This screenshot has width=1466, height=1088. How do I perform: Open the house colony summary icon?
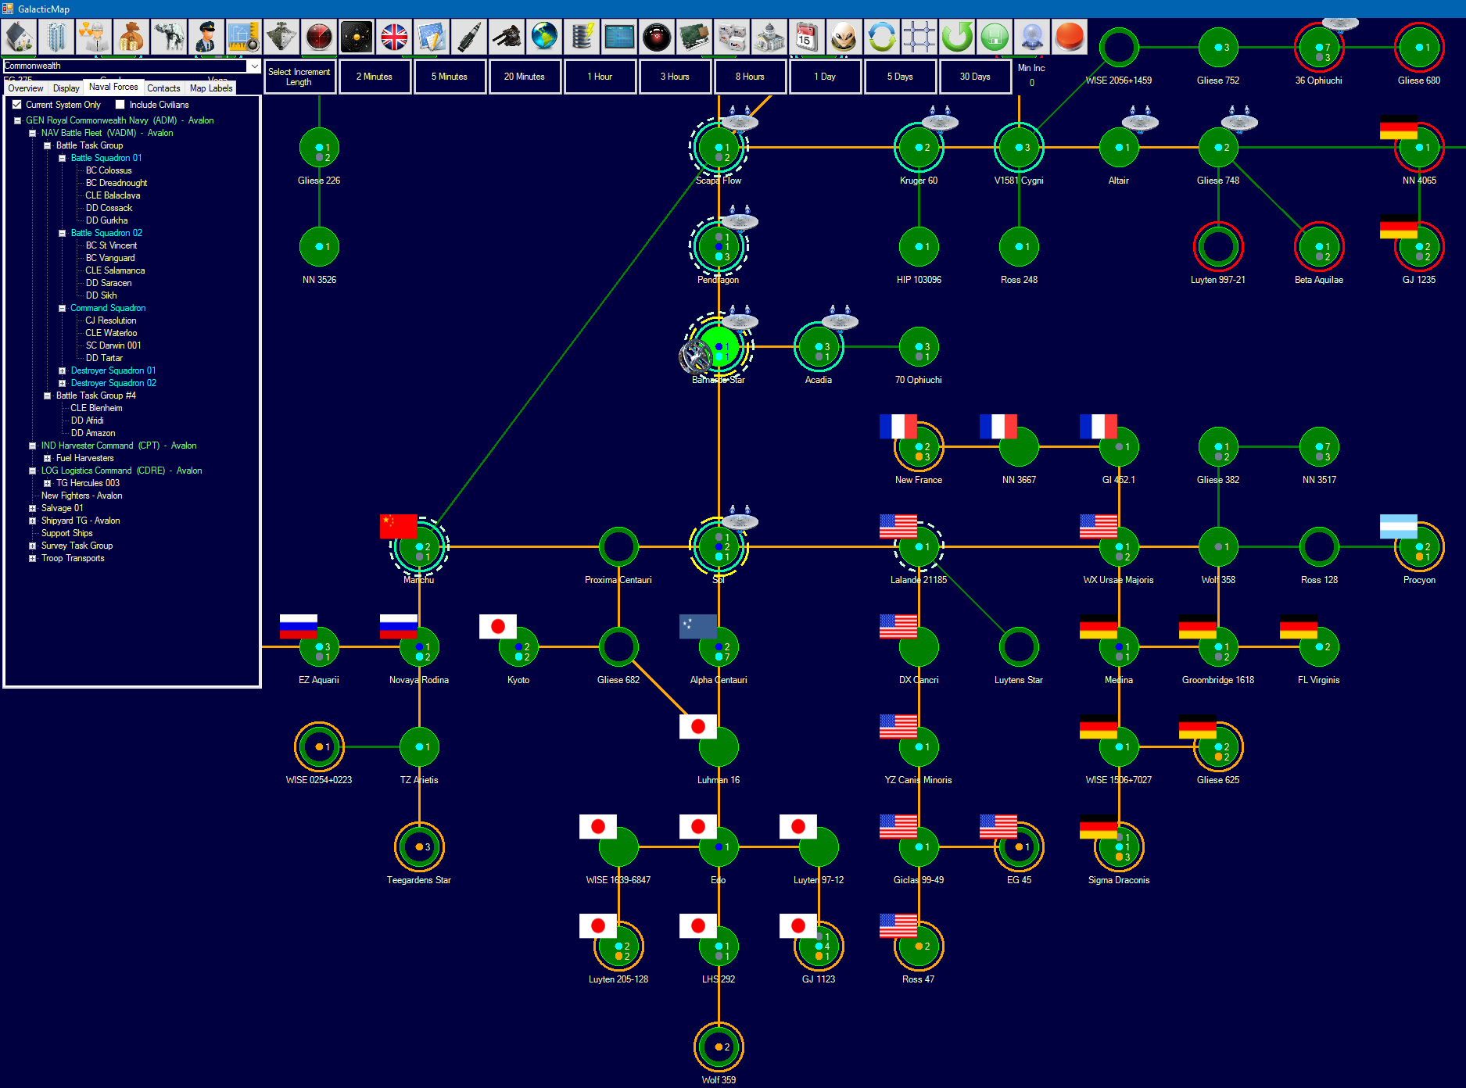(x=19, y=37)
